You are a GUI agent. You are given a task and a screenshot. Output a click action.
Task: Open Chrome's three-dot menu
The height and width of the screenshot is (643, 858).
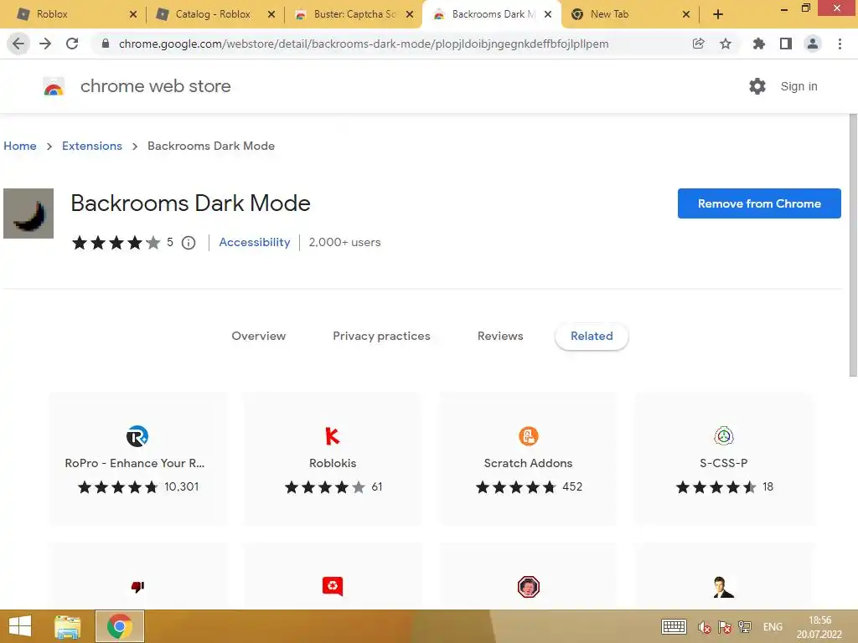[840, 44]
